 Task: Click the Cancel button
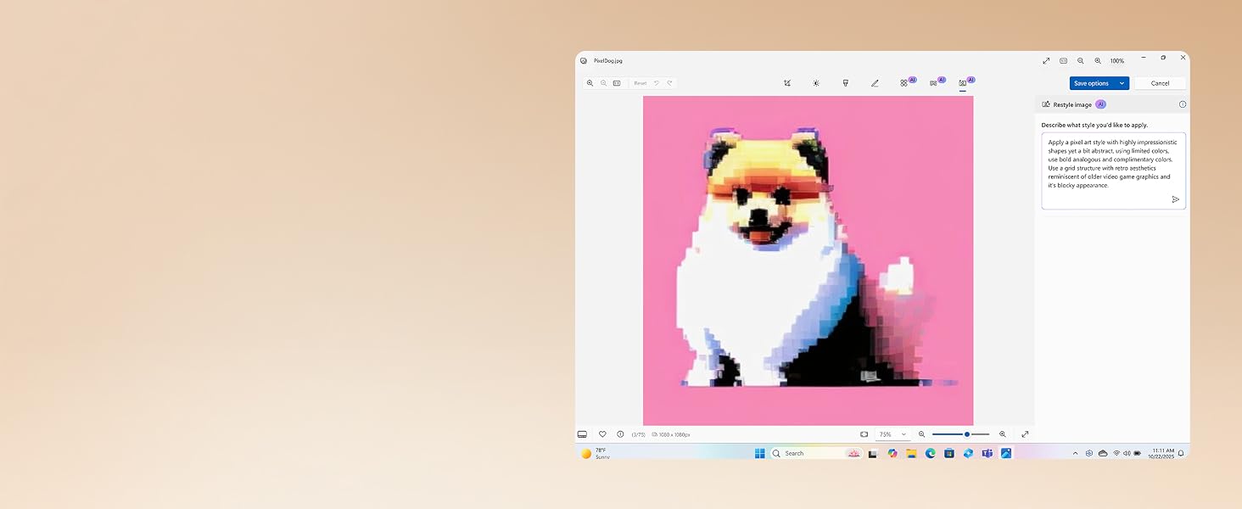pyautogui.click(x=1160, y=83)
